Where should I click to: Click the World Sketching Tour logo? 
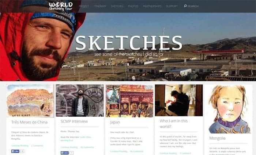coord(61,6)
